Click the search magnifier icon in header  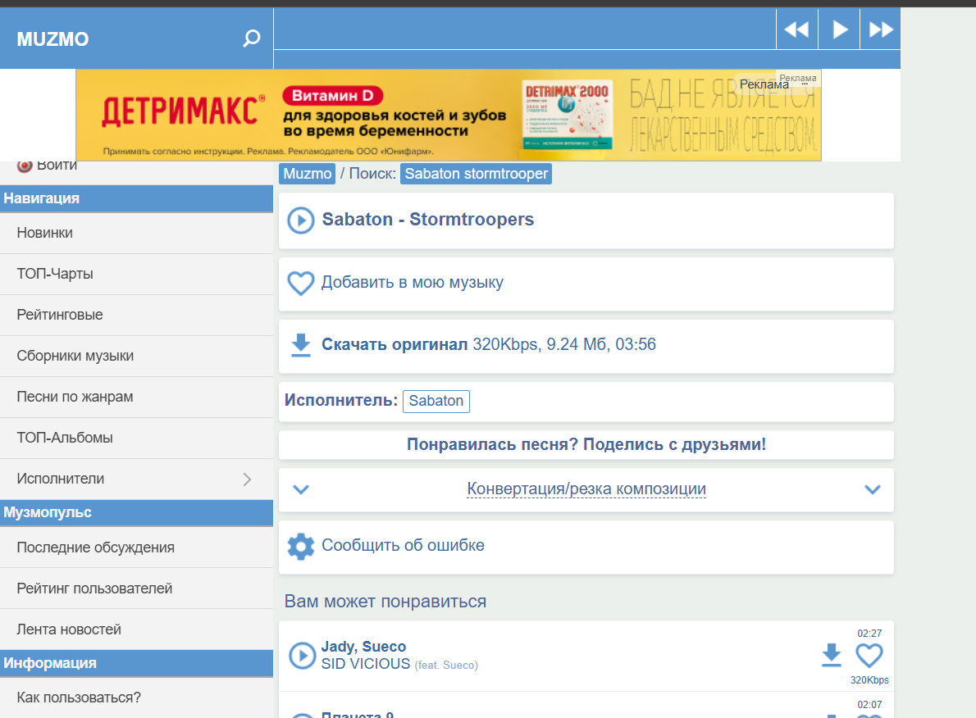click(252, 39)
